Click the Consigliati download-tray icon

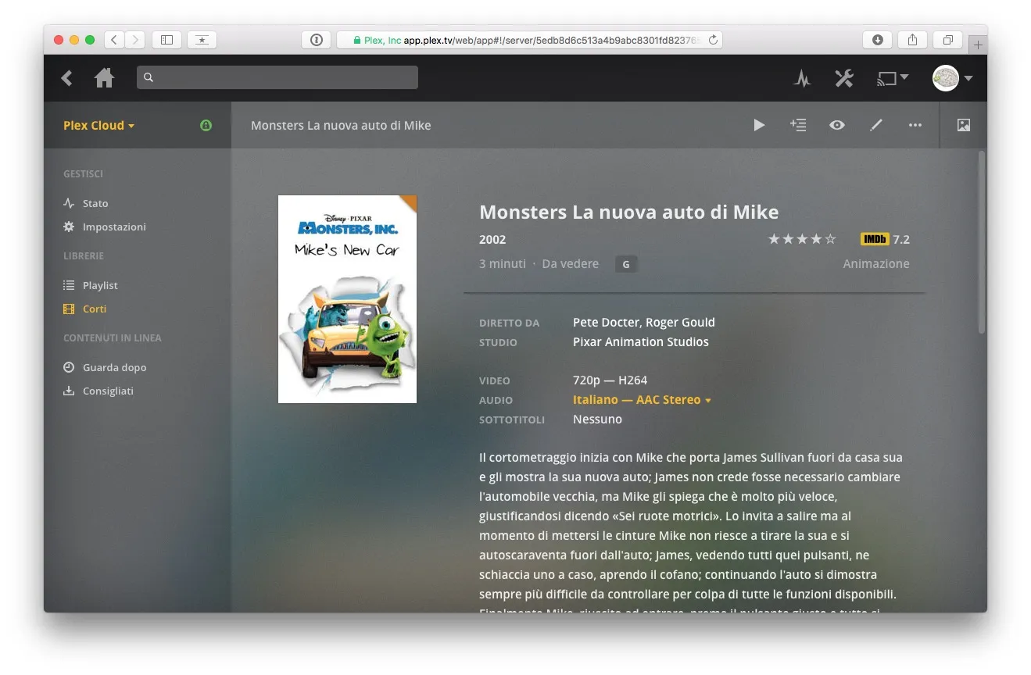point(69,391)
